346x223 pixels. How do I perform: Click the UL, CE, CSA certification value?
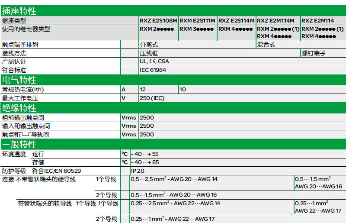tap(154, 61)
